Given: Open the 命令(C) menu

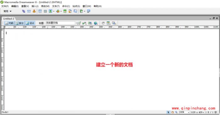Looking at the screenshot, I should tap(66, 6).
